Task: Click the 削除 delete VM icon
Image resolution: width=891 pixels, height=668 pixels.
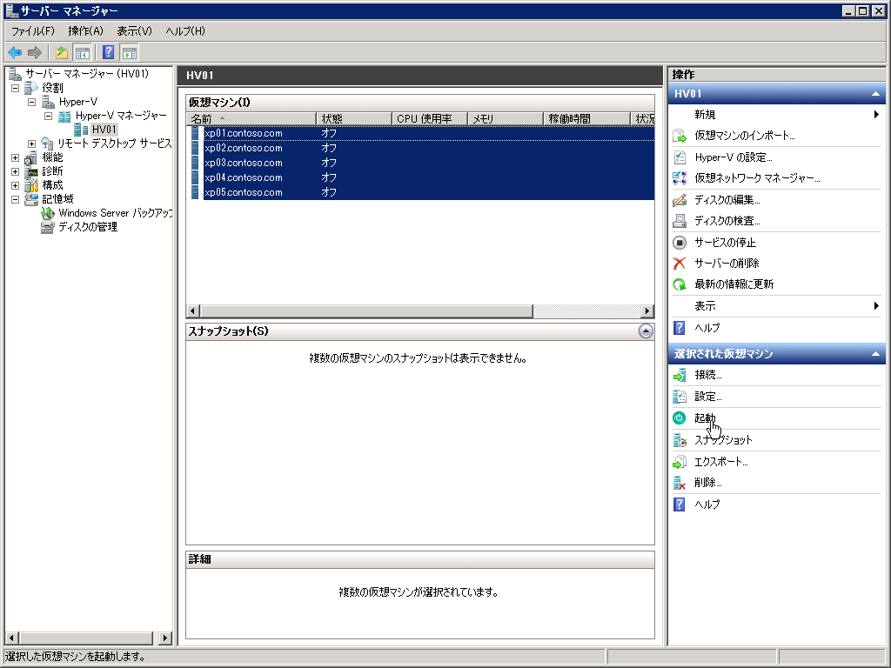Action: [x=680, y=483]
